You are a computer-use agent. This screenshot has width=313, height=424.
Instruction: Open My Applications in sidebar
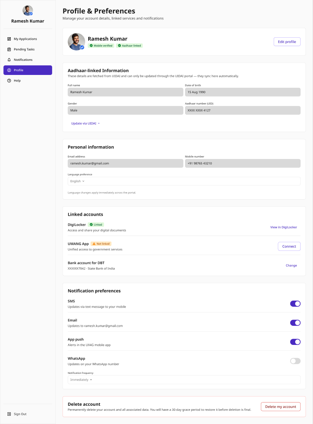click(x=28, y=39)
